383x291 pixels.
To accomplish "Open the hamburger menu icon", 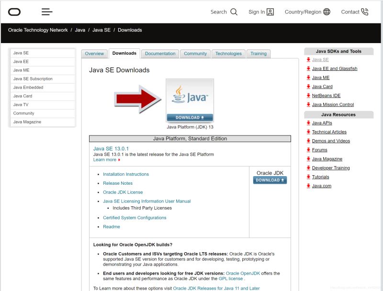I will tap(47, 11).
